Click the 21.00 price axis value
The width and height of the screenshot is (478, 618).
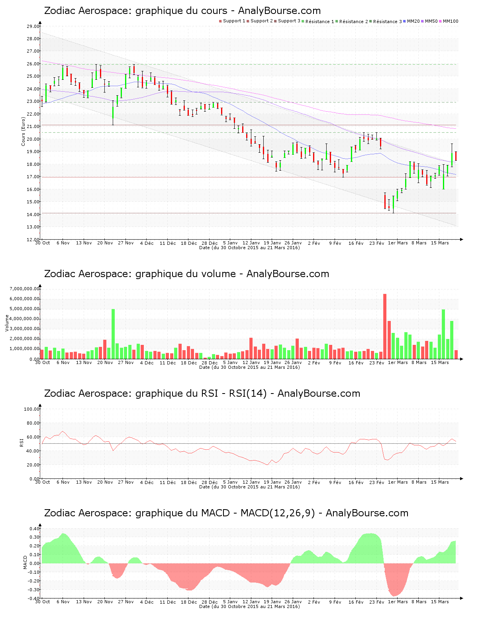coord(33,126)
